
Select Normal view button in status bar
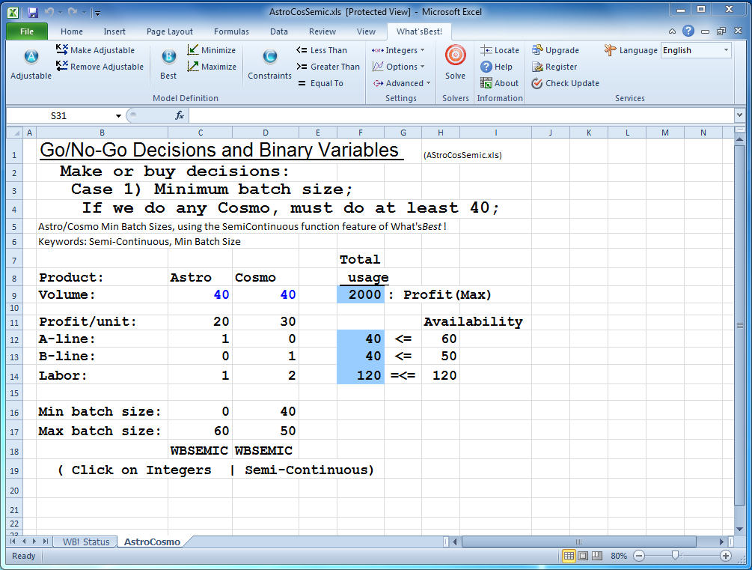tap(569, 556)
